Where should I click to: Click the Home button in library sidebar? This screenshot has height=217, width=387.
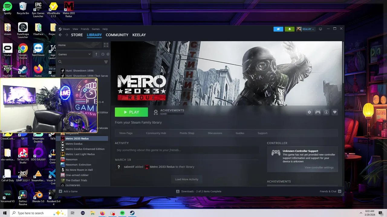pos(80,45)
